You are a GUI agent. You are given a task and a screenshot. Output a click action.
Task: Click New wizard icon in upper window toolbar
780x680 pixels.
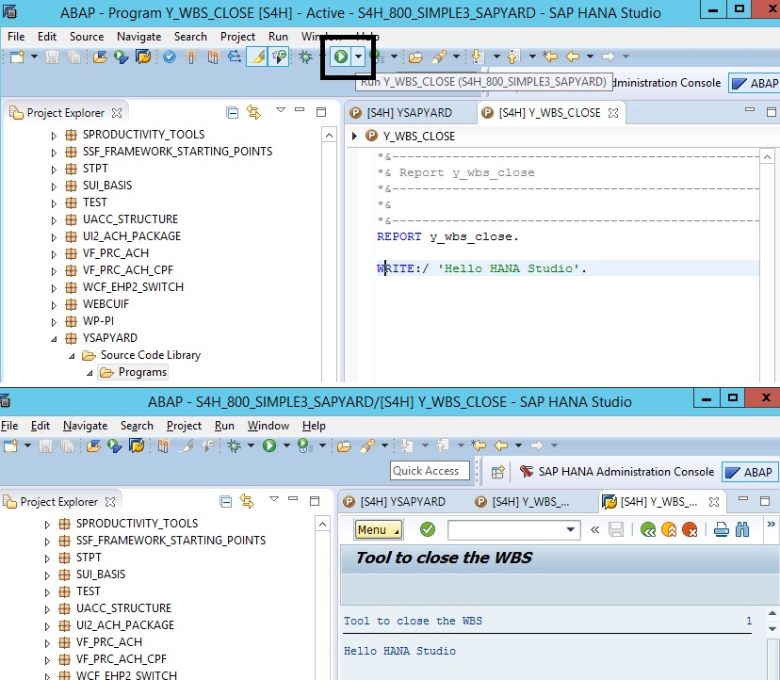click(x=17, y=57)
